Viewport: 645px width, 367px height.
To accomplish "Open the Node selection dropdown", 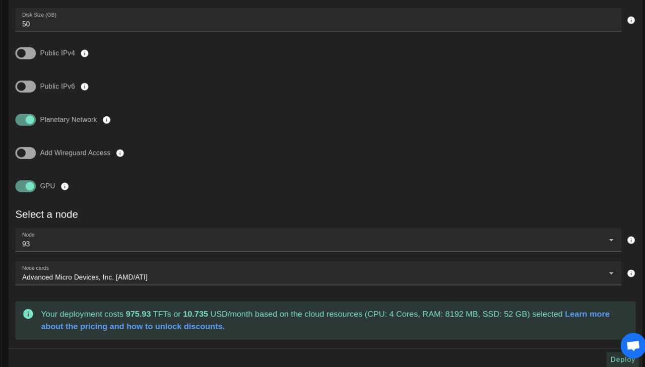I will tap(611, 240).
